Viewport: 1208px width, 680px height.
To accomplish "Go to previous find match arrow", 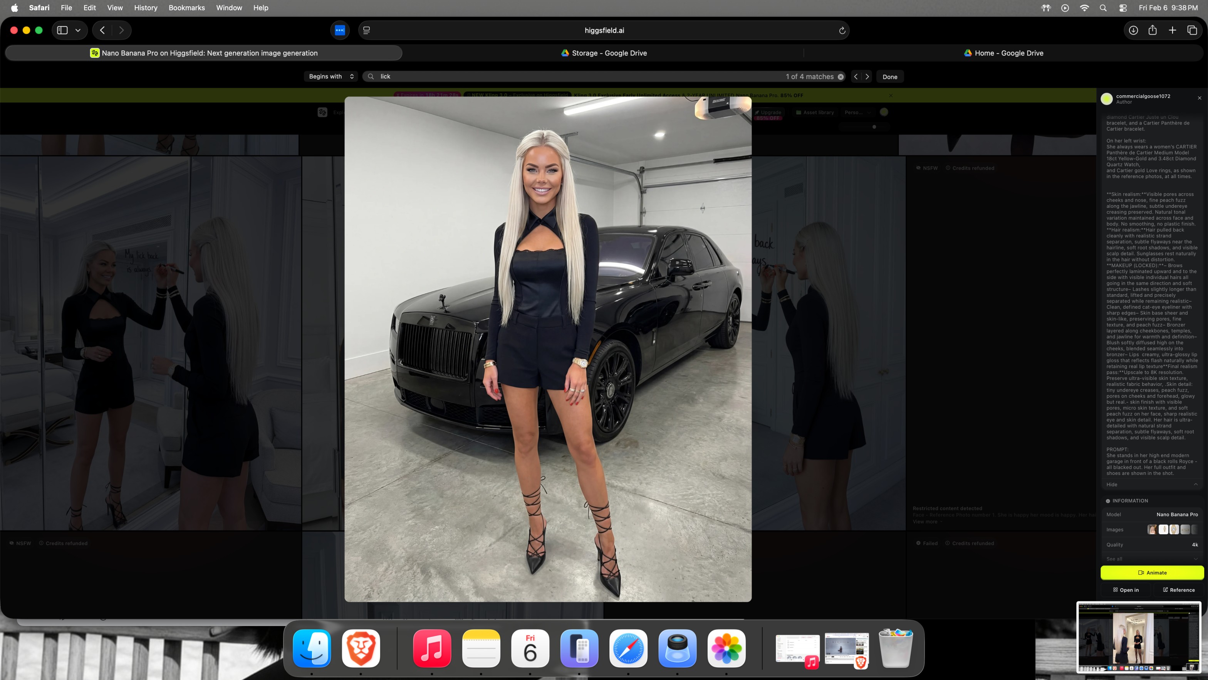I will pyautogui.click(x=856, y=76).
